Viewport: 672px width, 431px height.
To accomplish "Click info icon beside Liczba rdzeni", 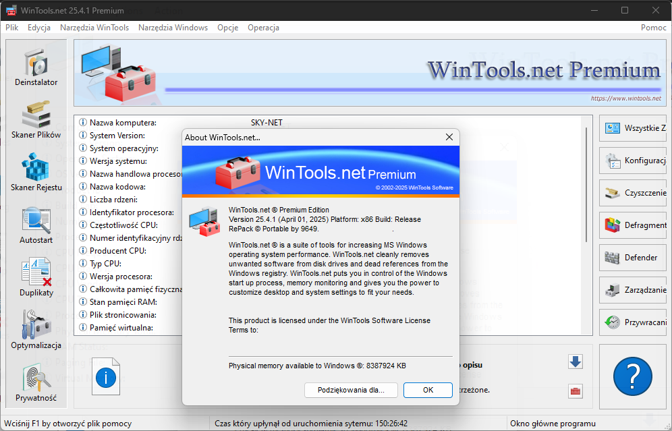I will [83, 199].
